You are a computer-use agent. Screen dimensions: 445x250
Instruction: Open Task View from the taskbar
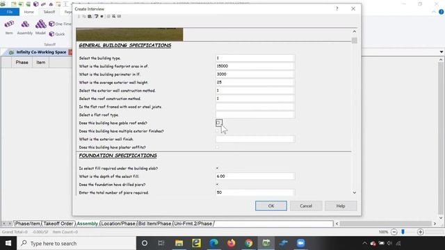click(x=161, y=243)
